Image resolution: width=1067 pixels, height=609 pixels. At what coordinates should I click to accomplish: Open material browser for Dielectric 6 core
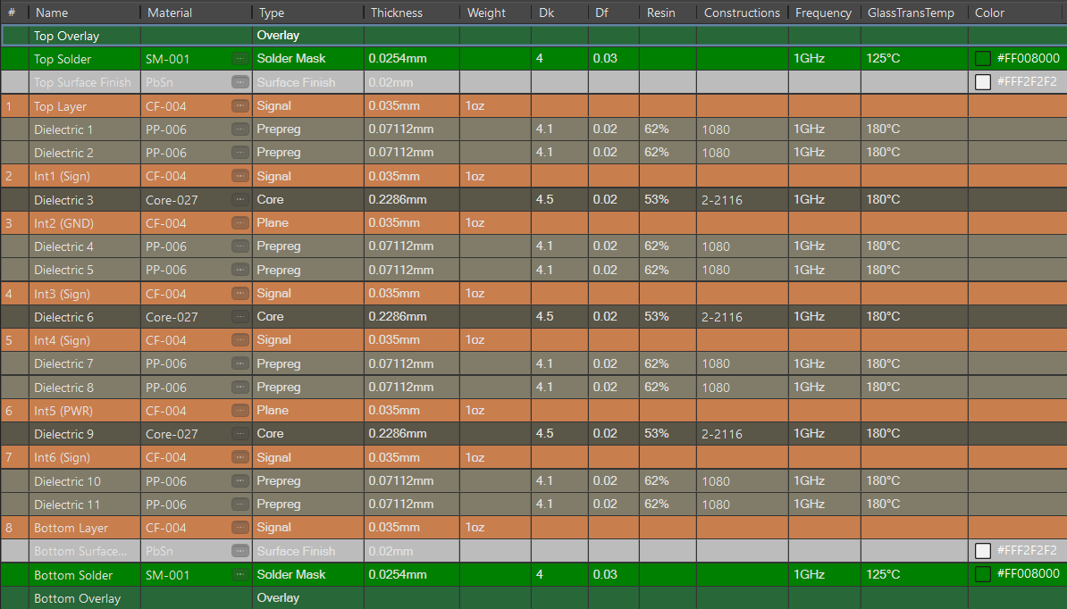pyautogui.click(x=239, y=317)
